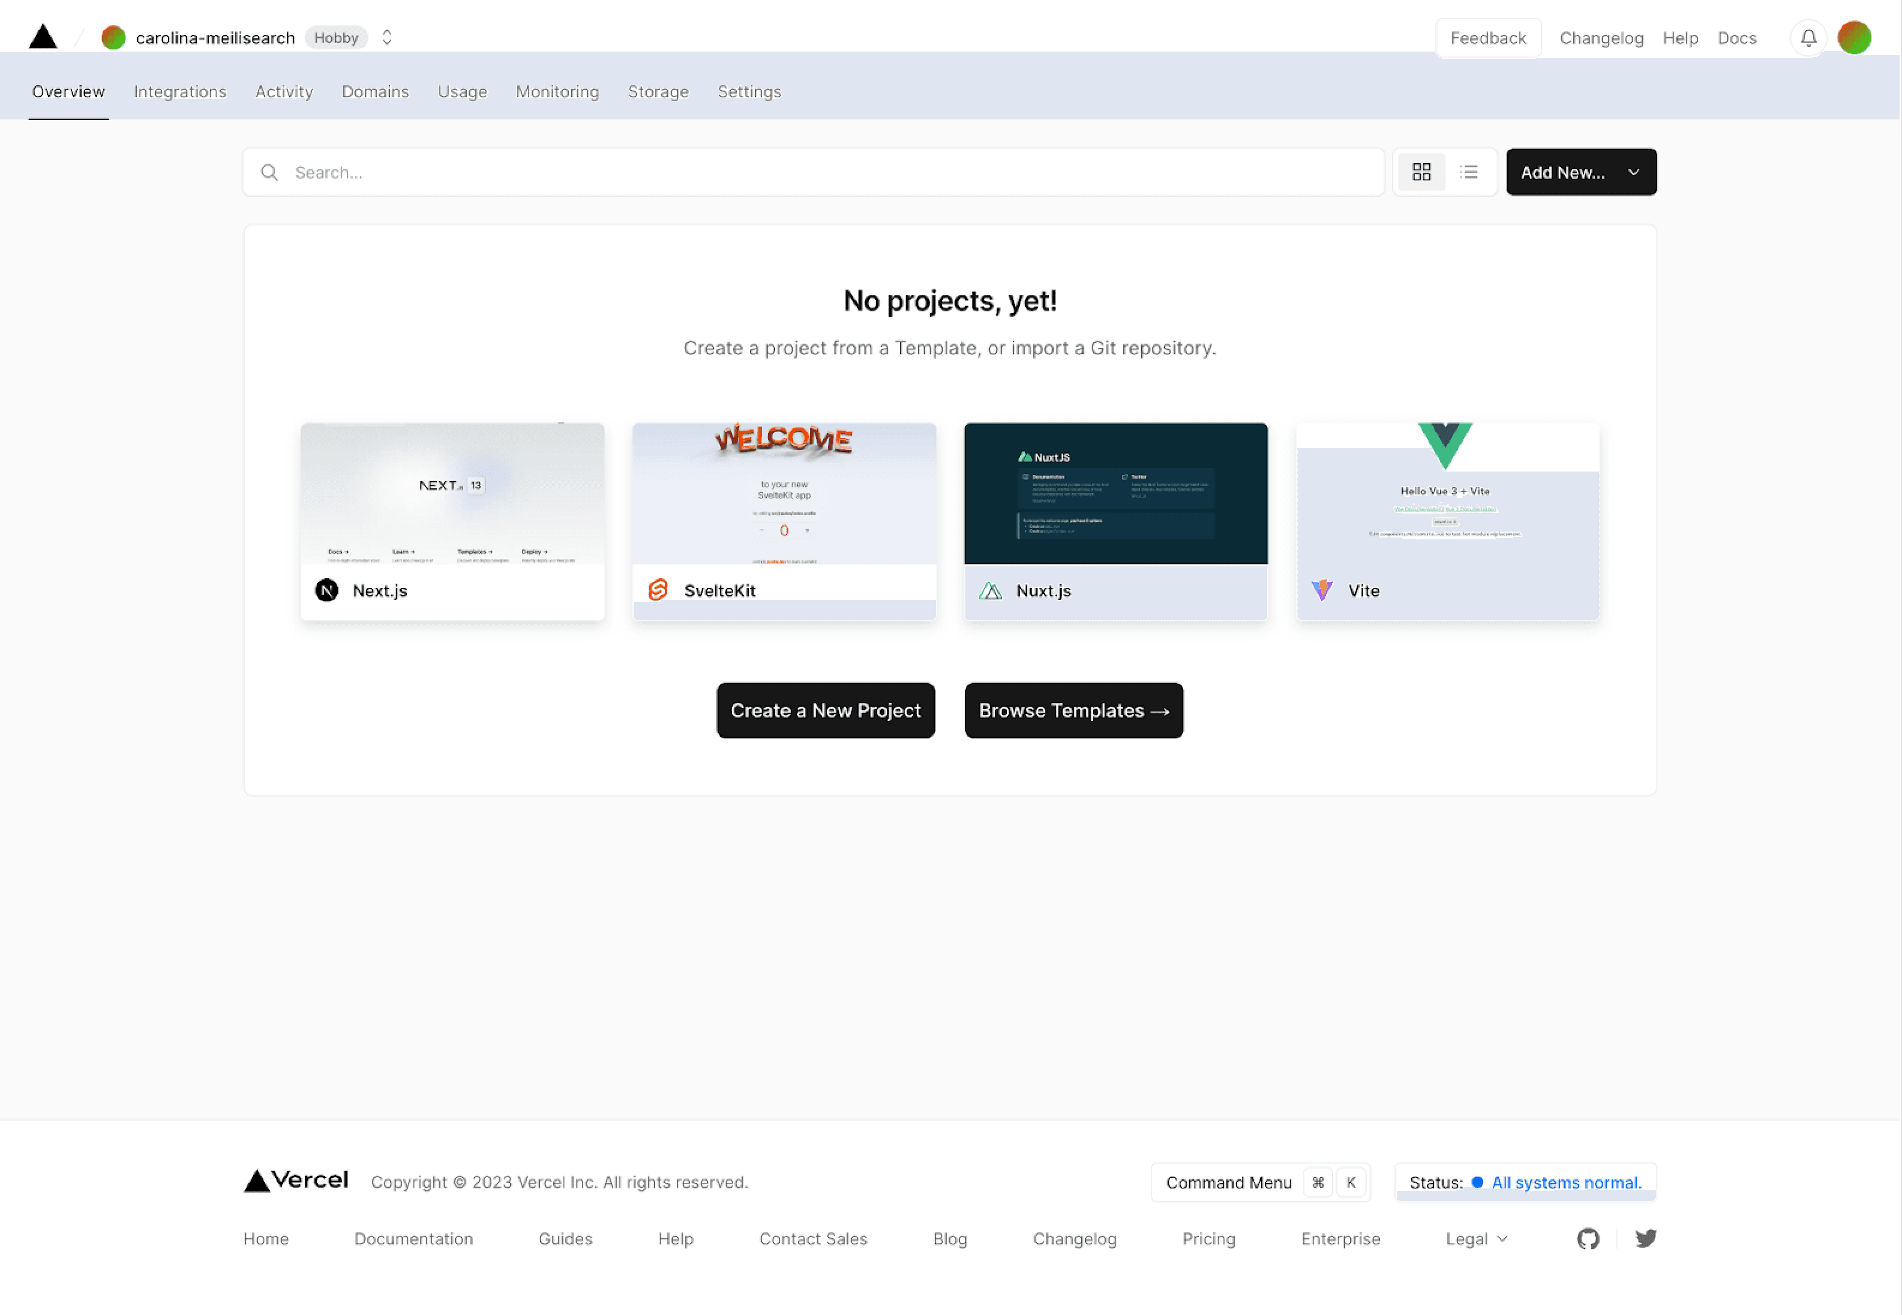This screenshot has width=1902, height=1315.
Task: Click the carolina-meilisearch team name
Action: point(215,38)
